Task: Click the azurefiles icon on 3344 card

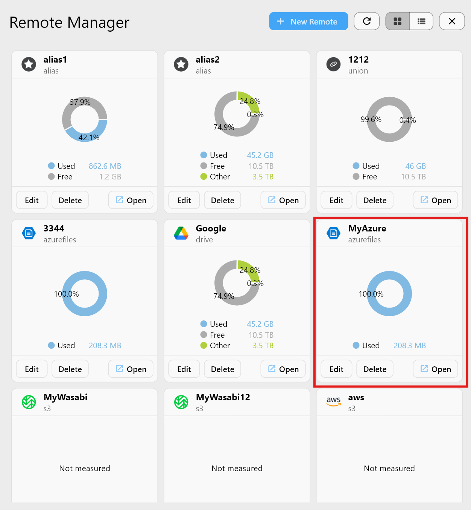Action: coord(29,233)
